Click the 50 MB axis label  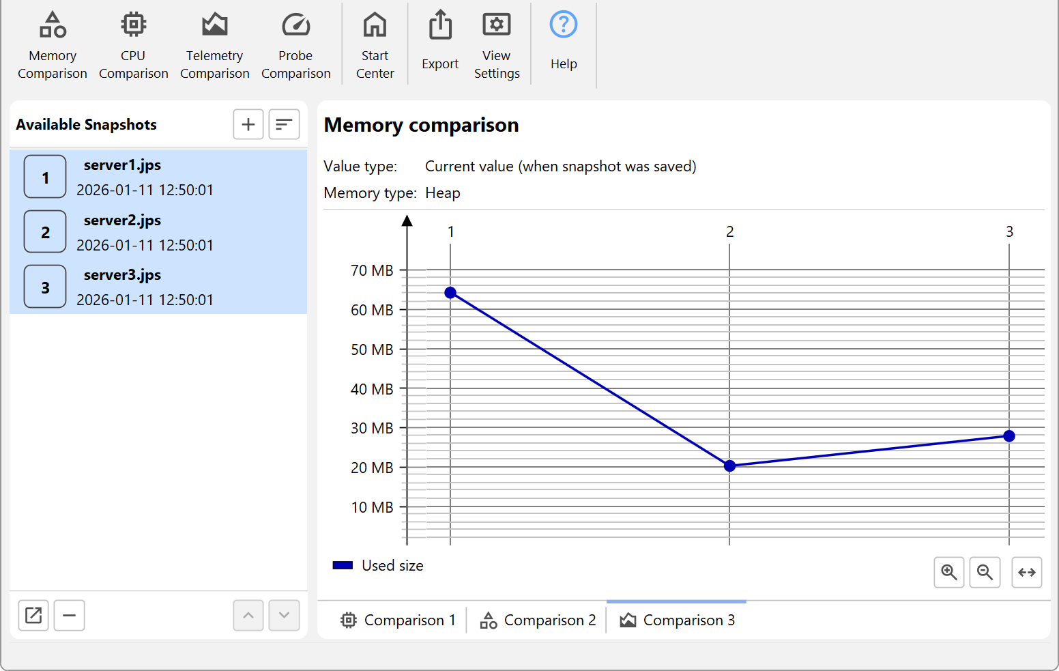372,349
